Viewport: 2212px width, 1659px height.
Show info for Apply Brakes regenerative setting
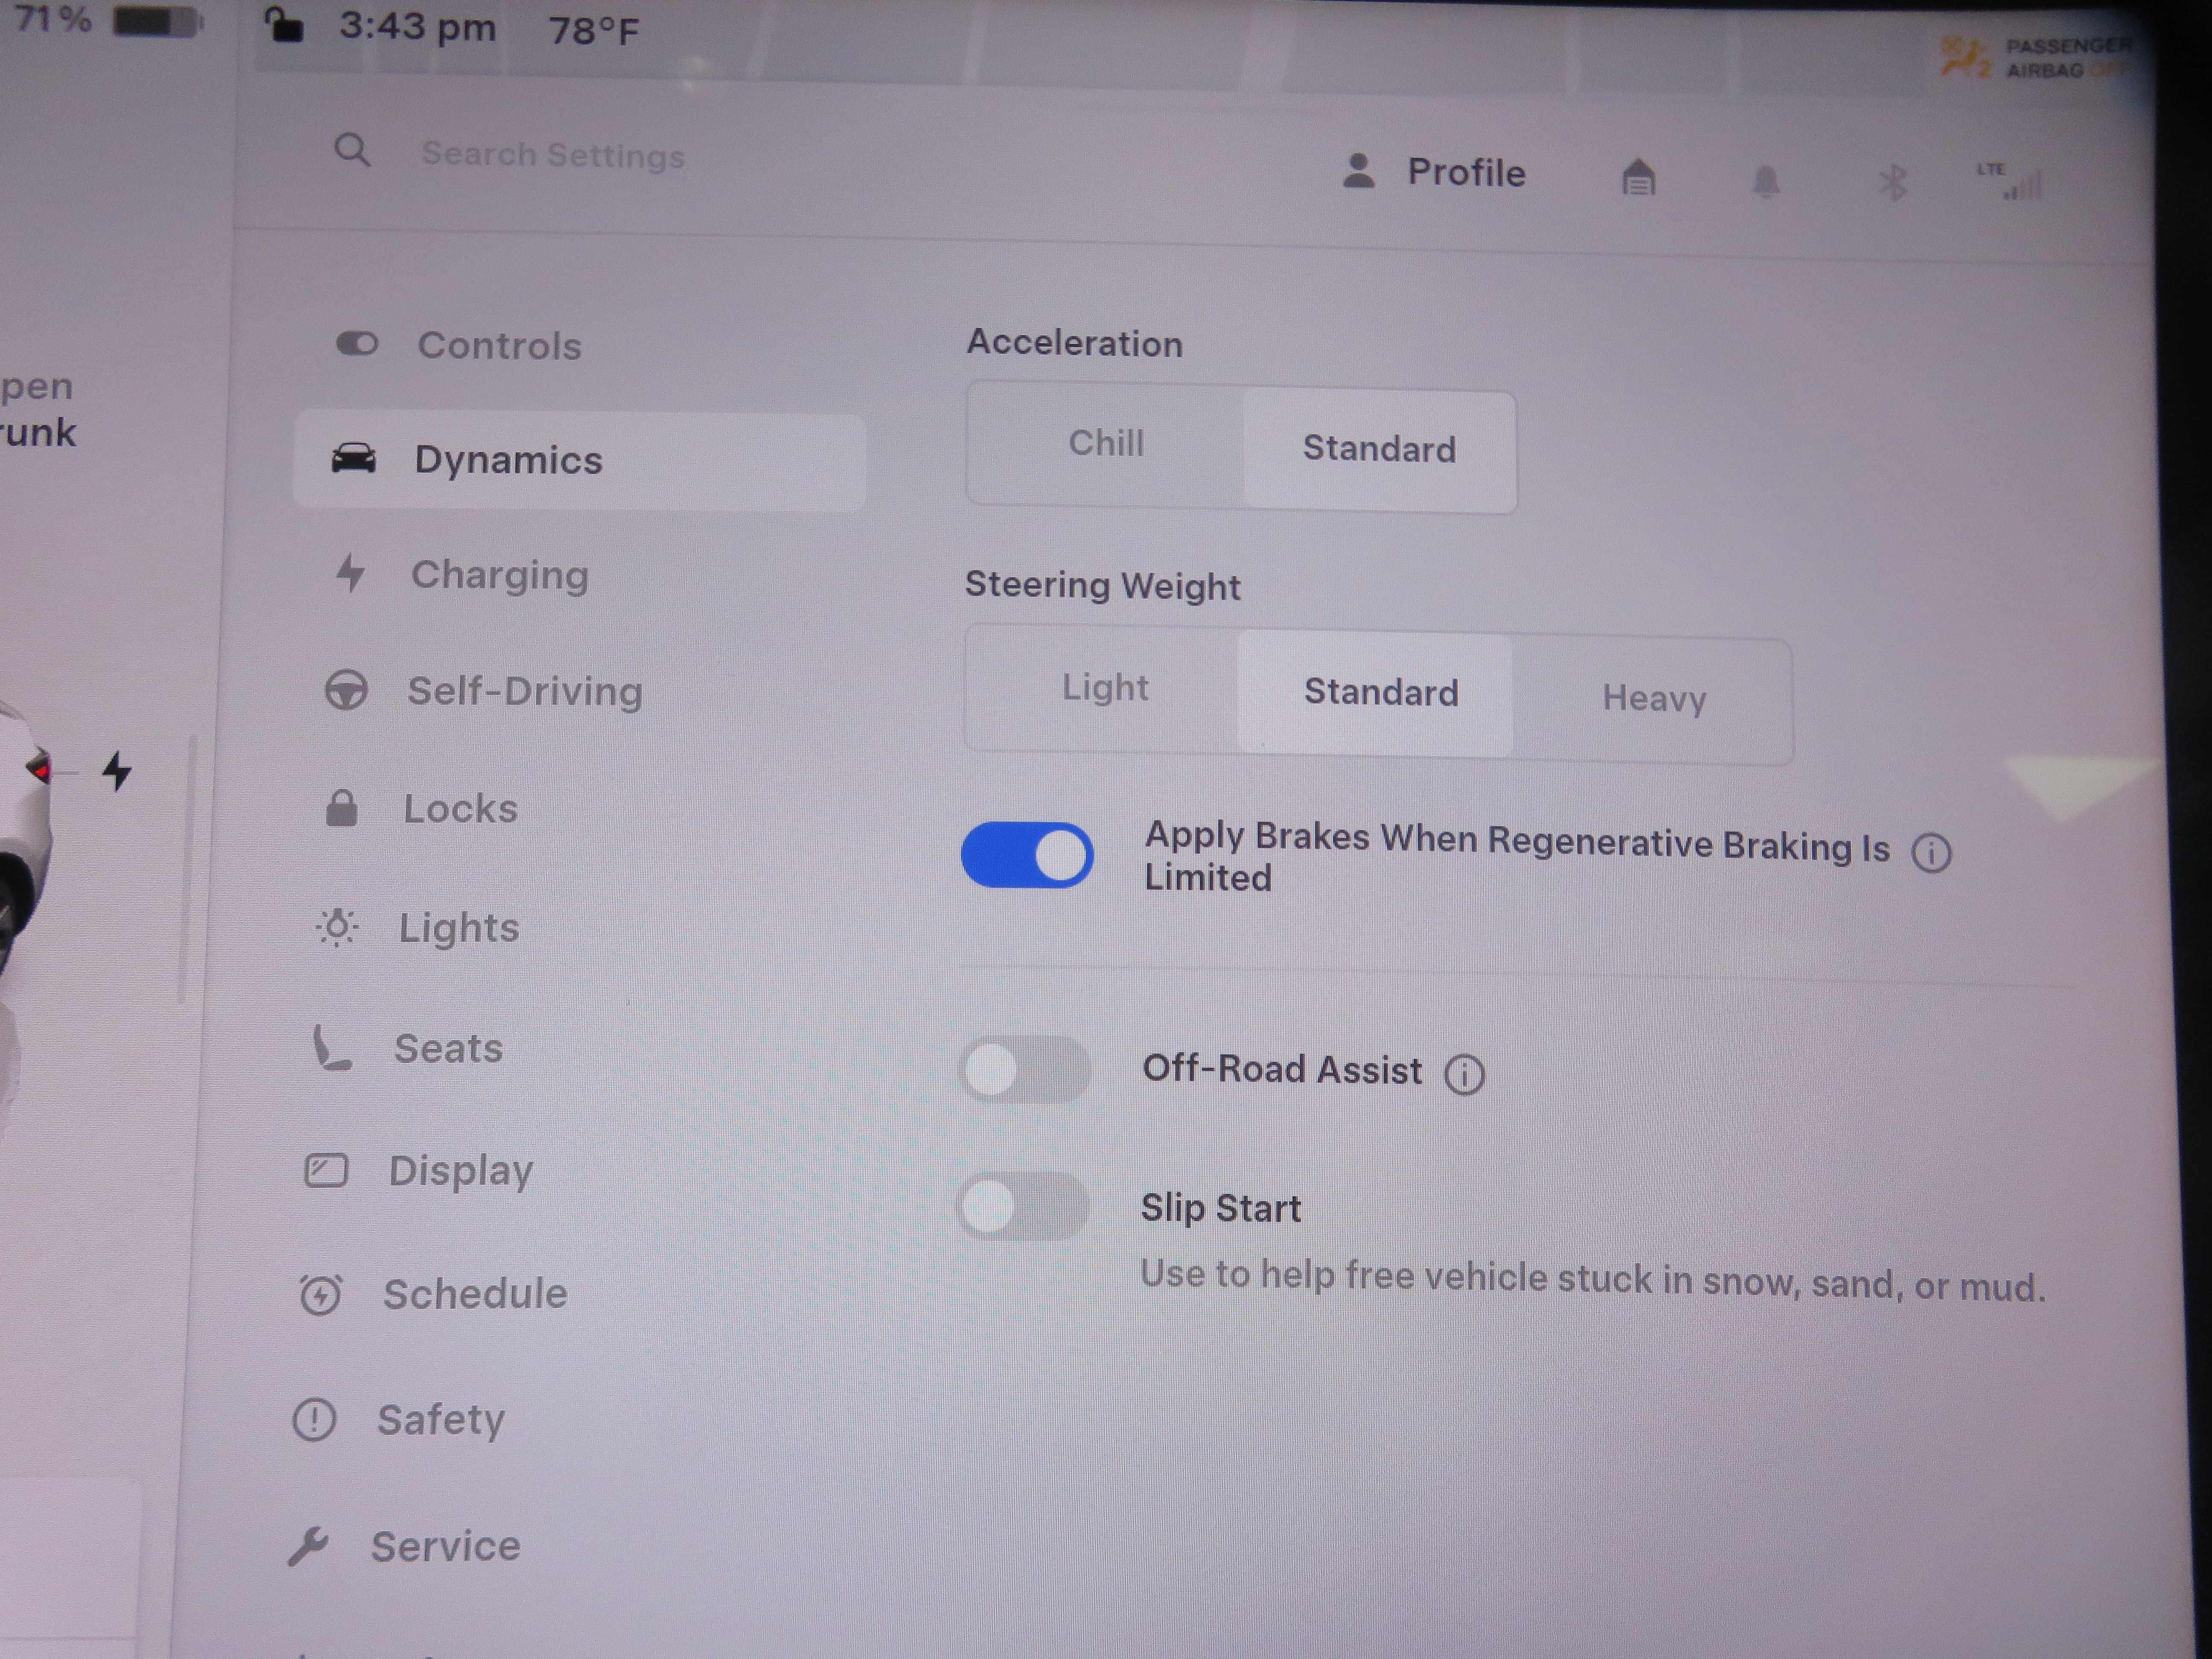point(1931,853)
